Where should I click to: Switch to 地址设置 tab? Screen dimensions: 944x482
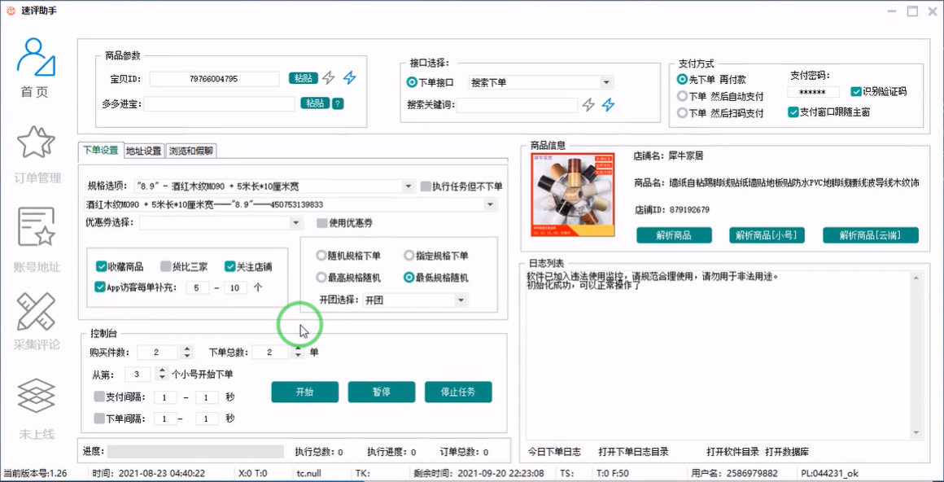tap(143, 151)
